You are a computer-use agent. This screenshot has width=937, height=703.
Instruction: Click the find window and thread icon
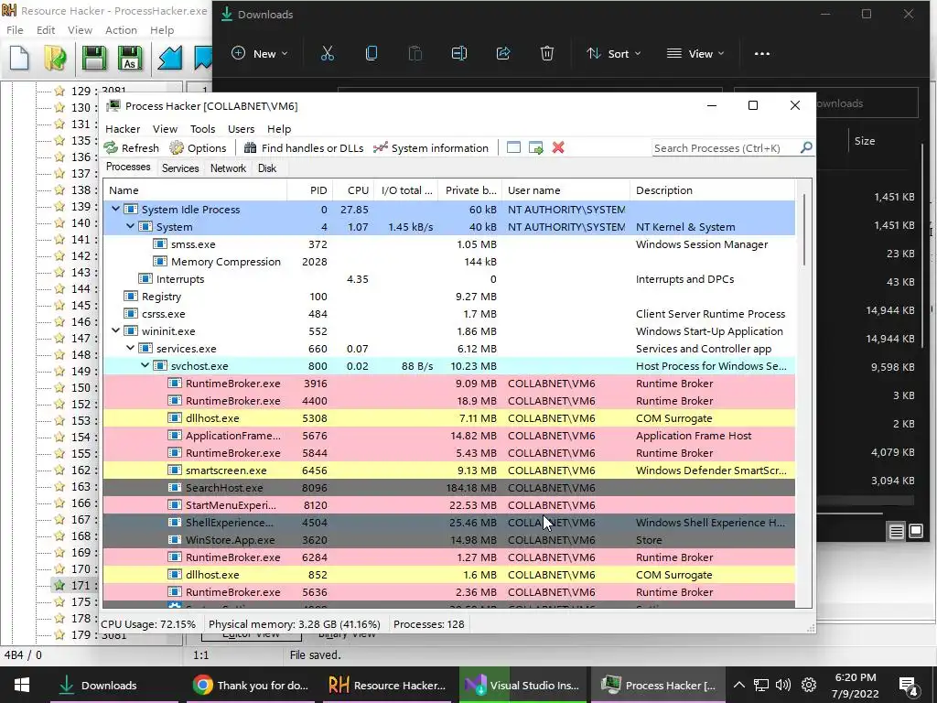536,147
